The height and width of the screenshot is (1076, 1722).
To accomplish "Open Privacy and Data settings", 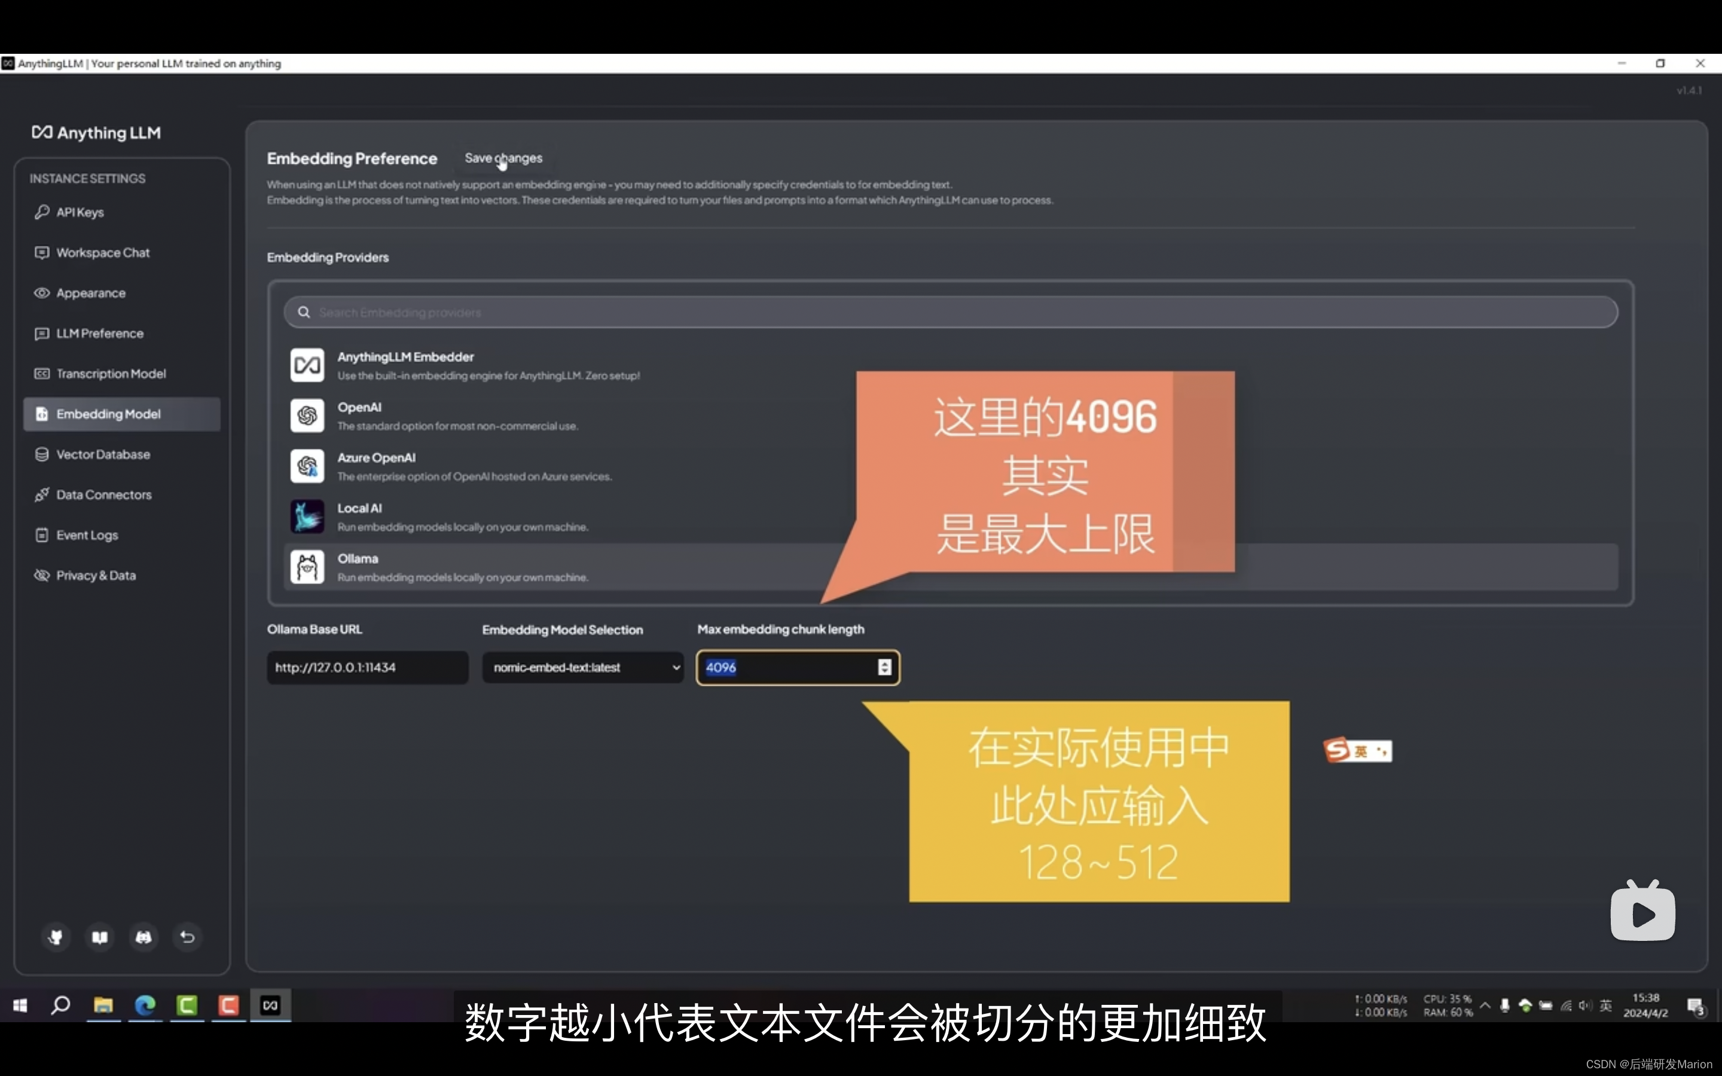I will [x=96, y=575].
